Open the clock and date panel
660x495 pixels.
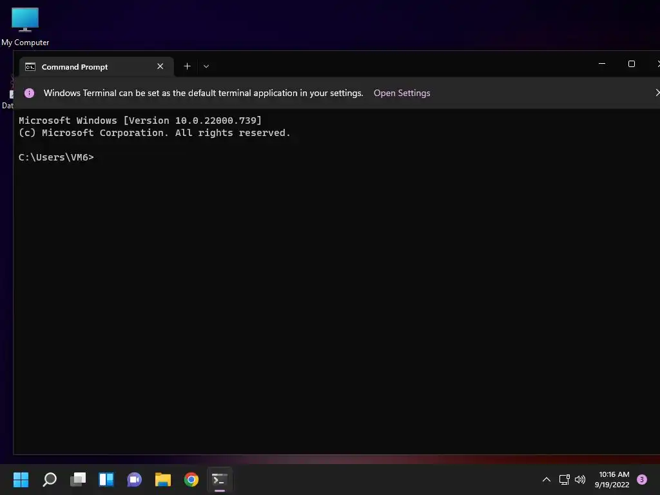[612, 480]
